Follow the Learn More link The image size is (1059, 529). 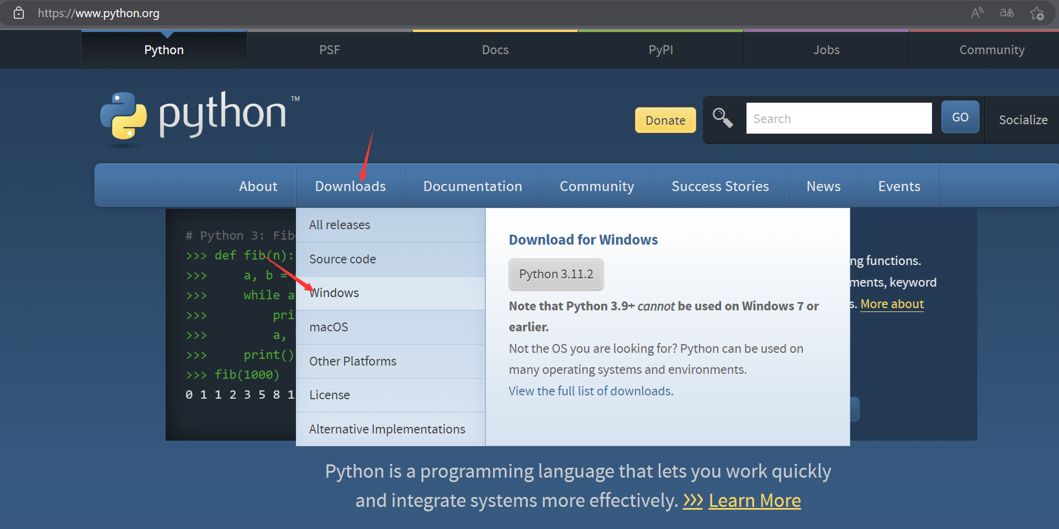coord(755,500)
